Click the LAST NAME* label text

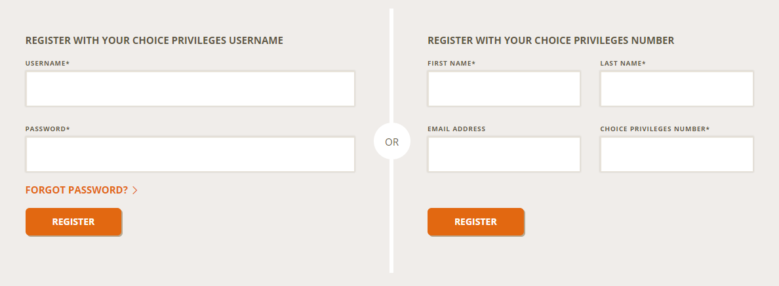pyautogui.click(x=622, y=63)
